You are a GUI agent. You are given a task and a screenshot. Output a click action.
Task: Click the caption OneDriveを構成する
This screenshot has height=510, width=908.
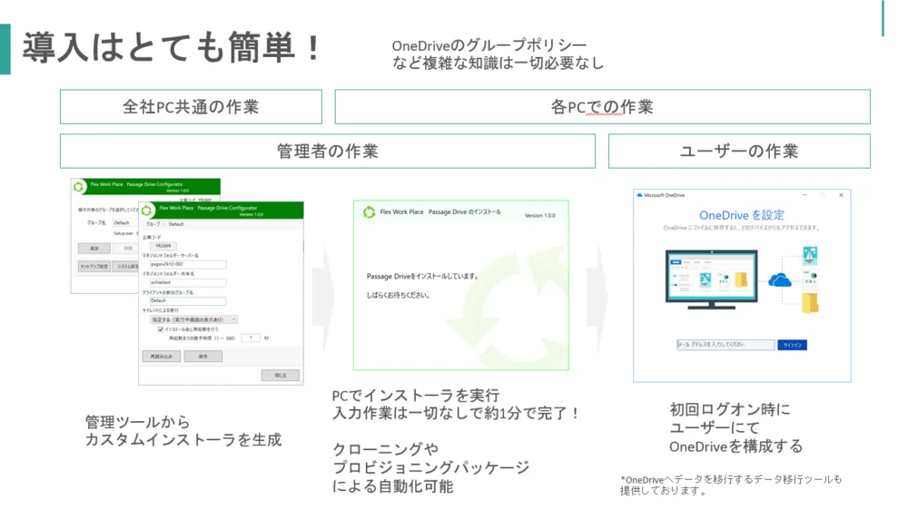coord(736,446)
